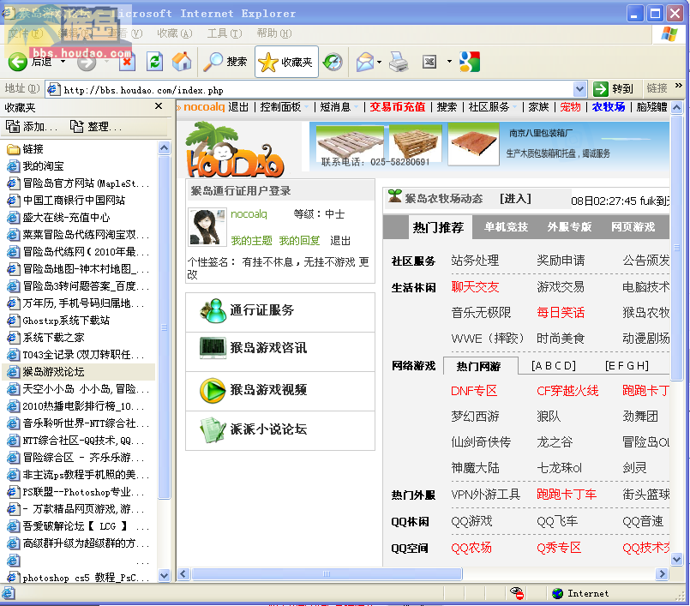690x606 pixels.
Task: Click the popup blocked status bar icon
Action: pyautogui.click(x=517, y=593)
